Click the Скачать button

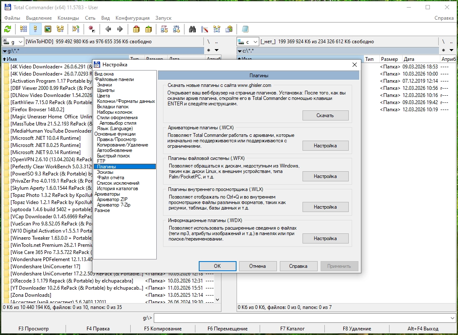coord(325,115)
